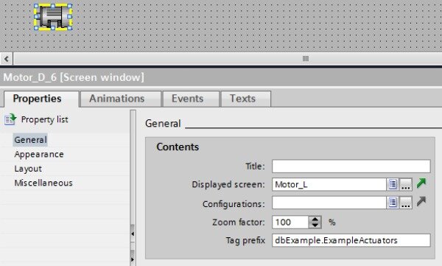Go to Displayed screen via green arrow
This screenshot has height=266, width=442.
click(x=421, y=183)
